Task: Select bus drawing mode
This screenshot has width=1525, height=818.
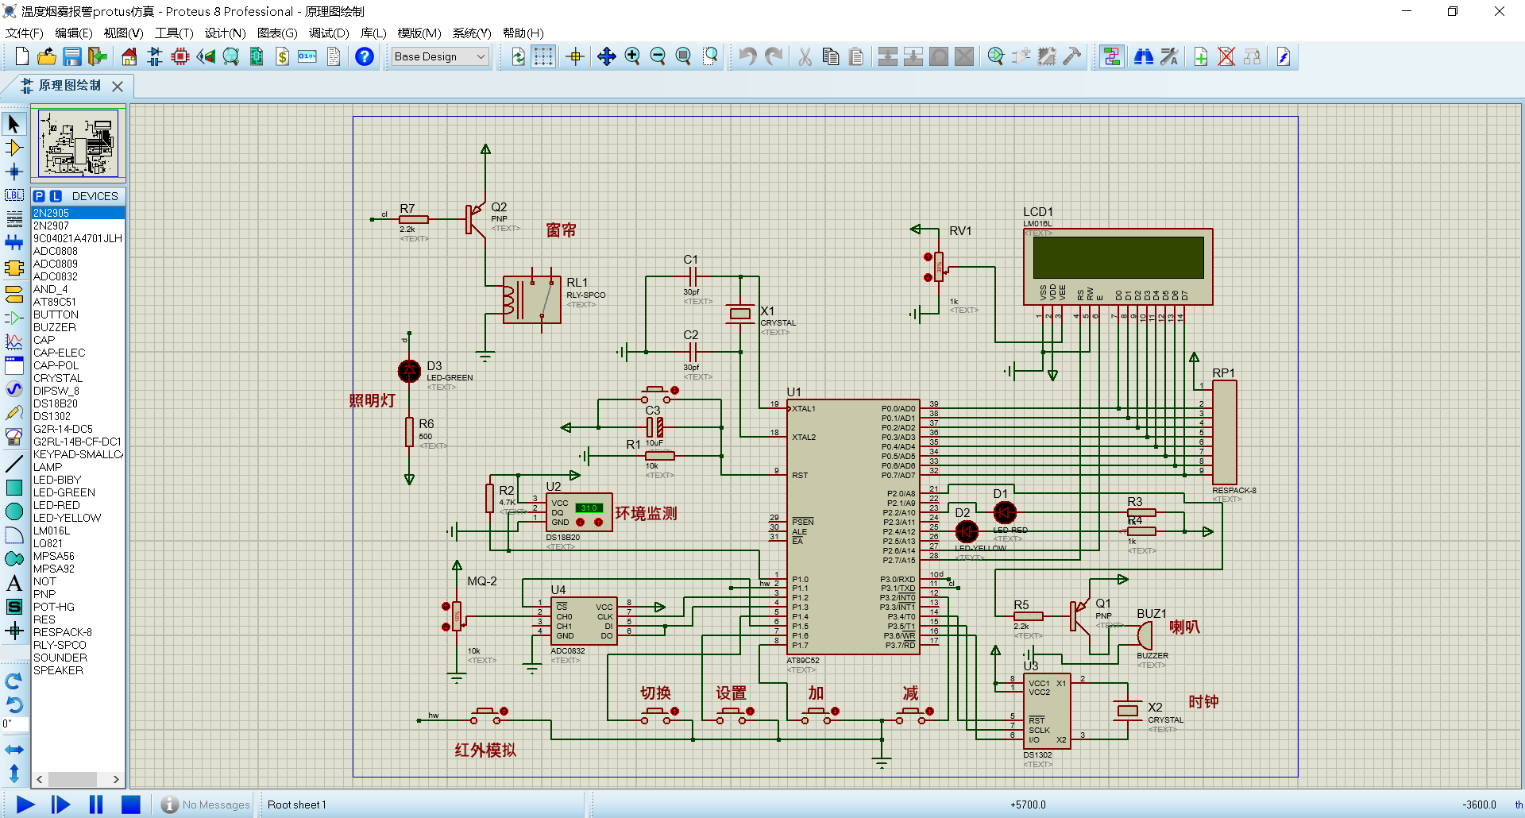Action: click(x=14, y=242)
